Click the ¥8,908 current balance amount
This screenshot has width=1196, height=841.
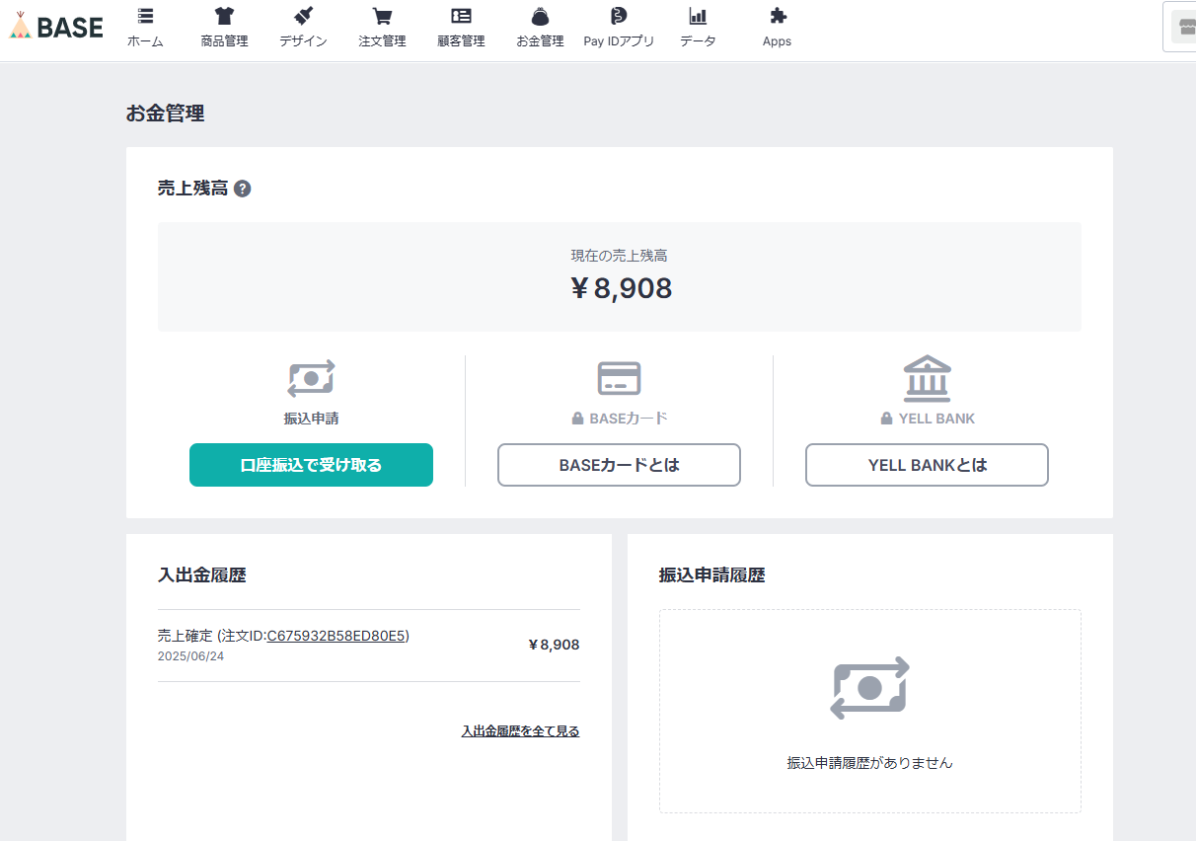coord(621,288)
